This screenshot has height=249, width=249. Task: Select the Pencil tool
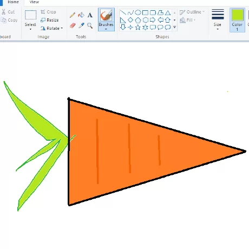coord(73,15)
